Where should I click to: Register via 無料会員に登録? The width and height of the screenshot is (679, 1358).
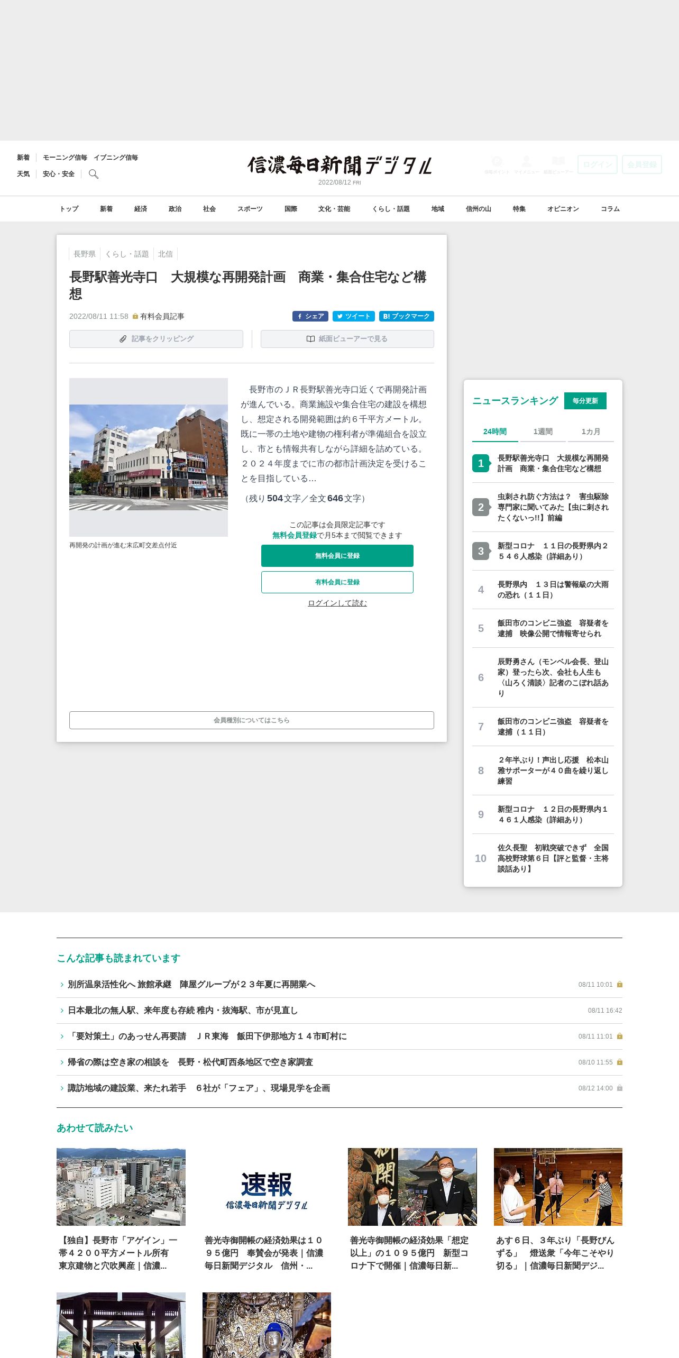(337, 556)
